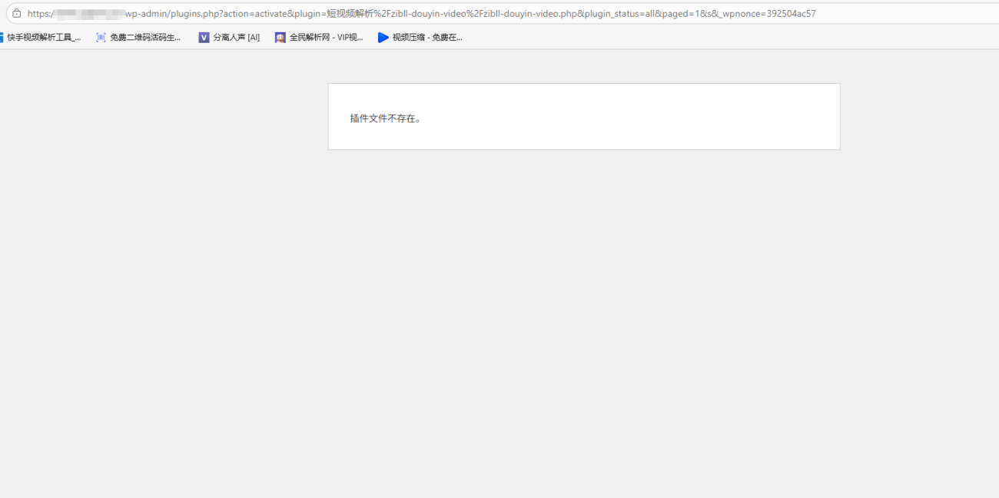Click the site info lock icon
The height and width of the screenshot is (498, 999).
pos(16,13)
